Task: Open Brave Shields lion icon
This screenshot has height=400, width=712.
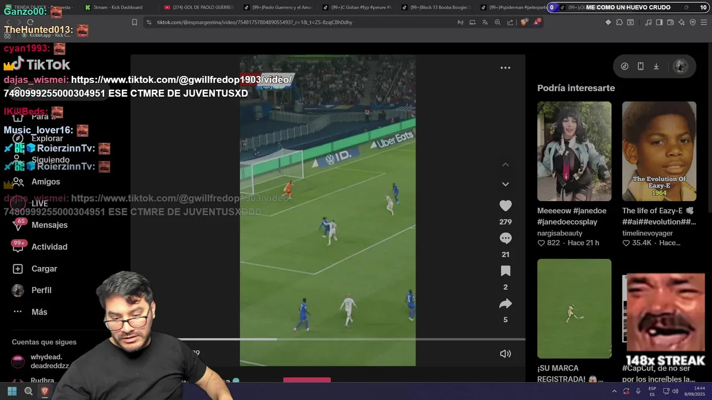Action: pyautogui.click(x=524, y=22)
